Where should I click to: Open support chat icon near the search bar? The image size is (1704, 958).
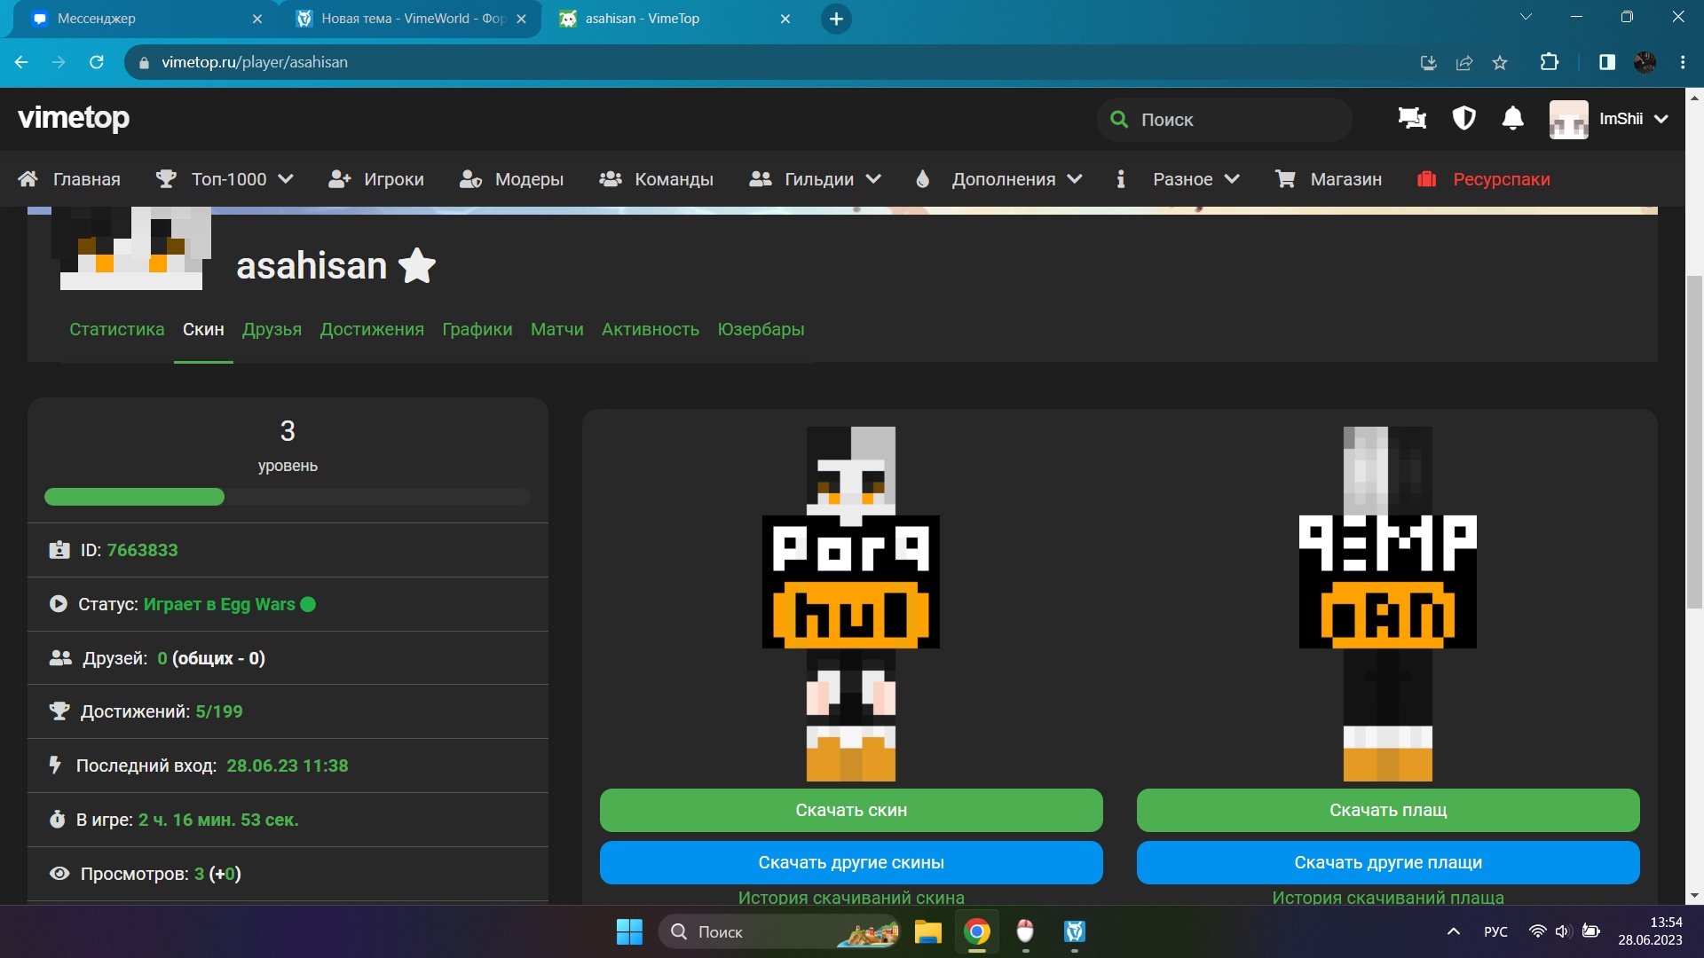click(1411, 119)
